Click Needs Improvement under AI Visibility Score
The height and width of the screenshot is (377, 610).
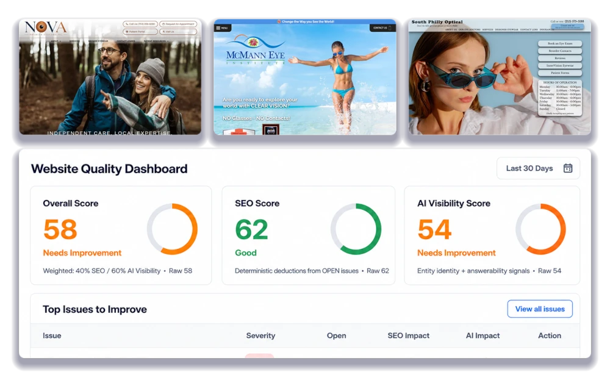click(x=456, y=253)
